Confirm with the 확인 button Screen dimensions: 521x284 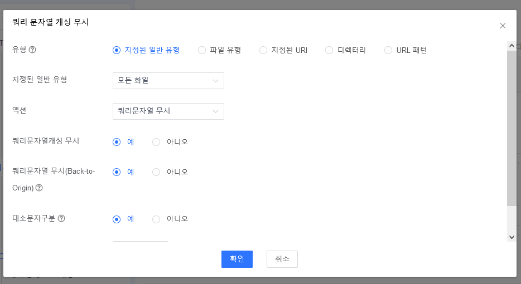click(x=237, y=259)
